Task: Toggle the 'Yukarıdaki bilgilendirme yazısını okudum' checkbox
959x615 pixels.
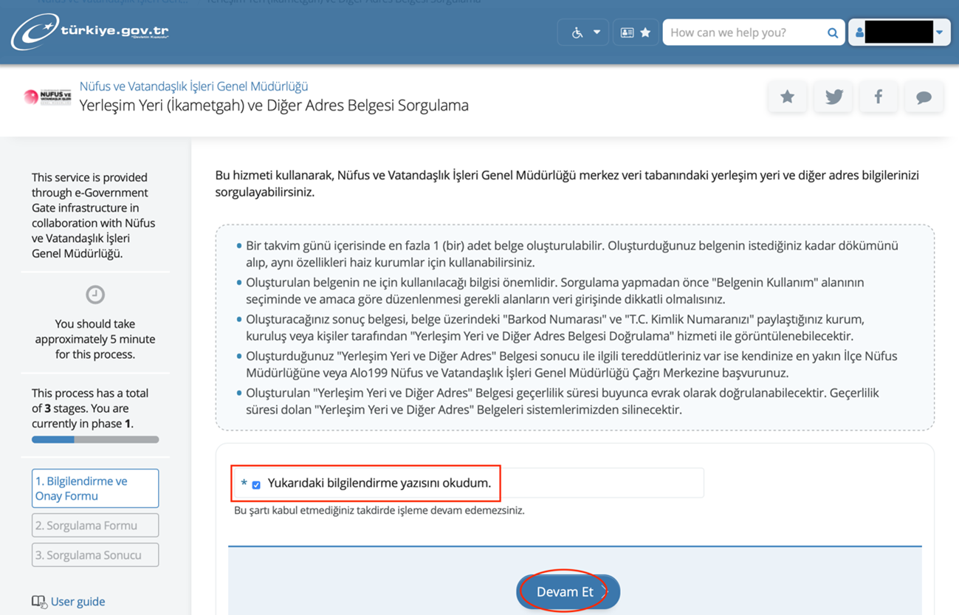Action: [x=256, y=485]
